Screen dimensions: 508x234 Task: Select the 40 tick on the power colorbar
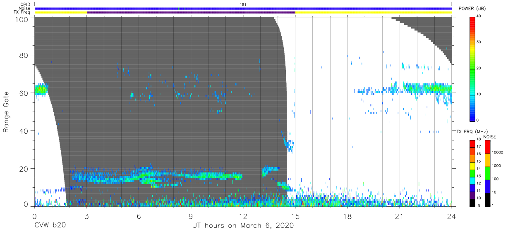click(479, 16)
